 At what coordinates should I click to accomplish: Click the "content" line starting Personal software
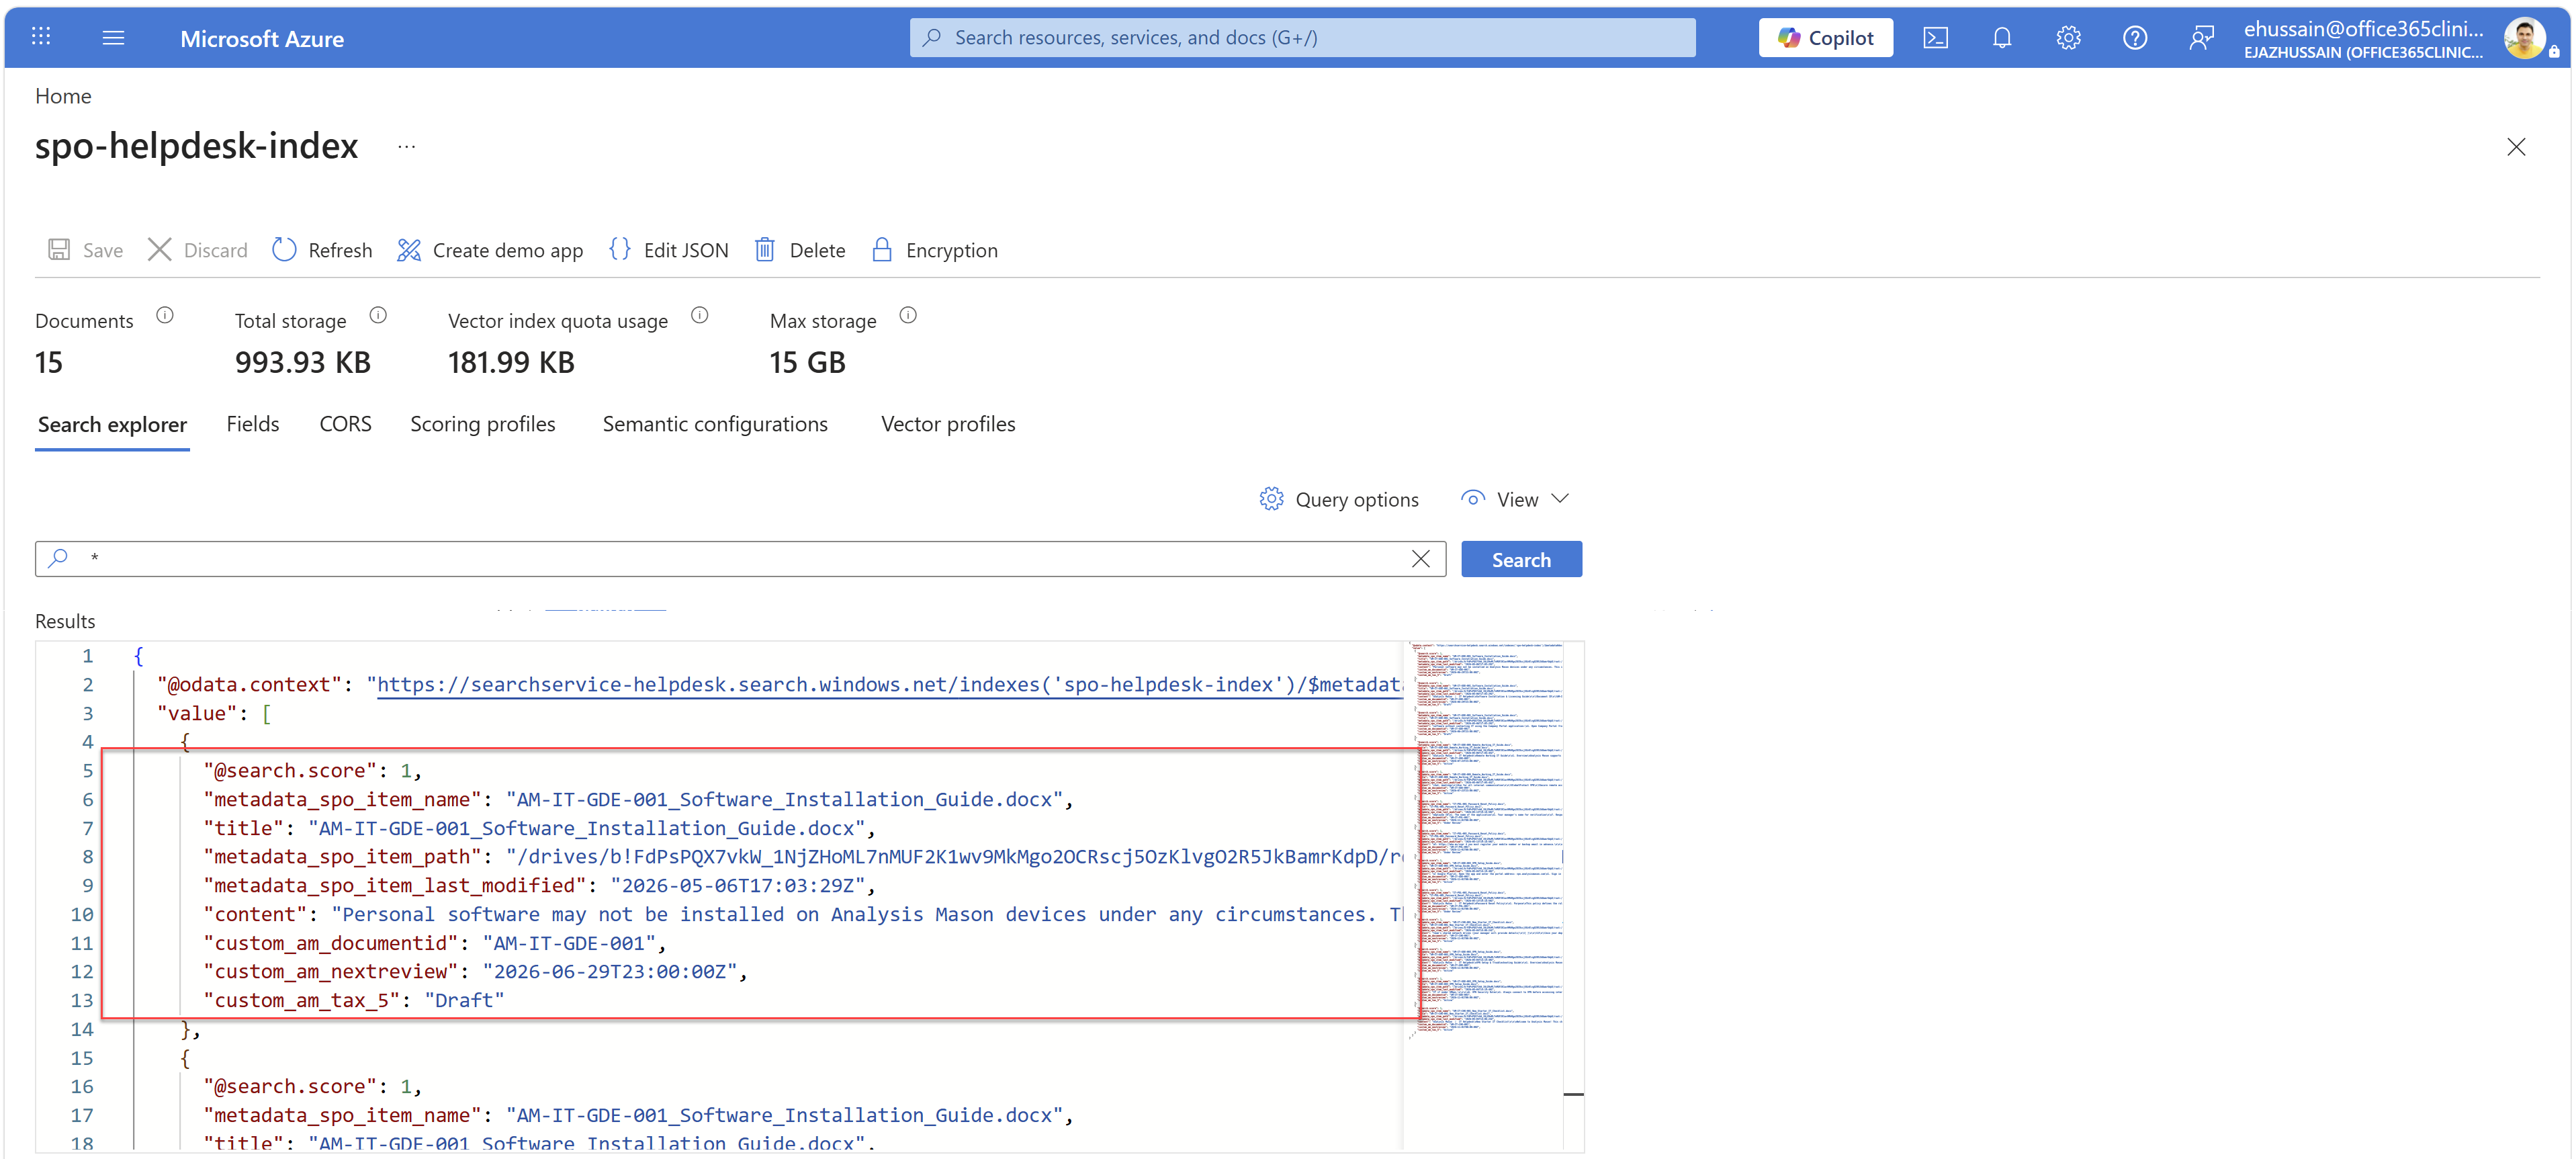point(802,914)
